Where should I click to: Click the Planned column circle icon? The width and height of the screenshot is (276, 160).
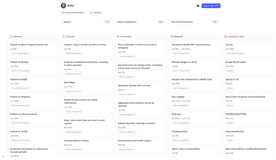[64, 37]
